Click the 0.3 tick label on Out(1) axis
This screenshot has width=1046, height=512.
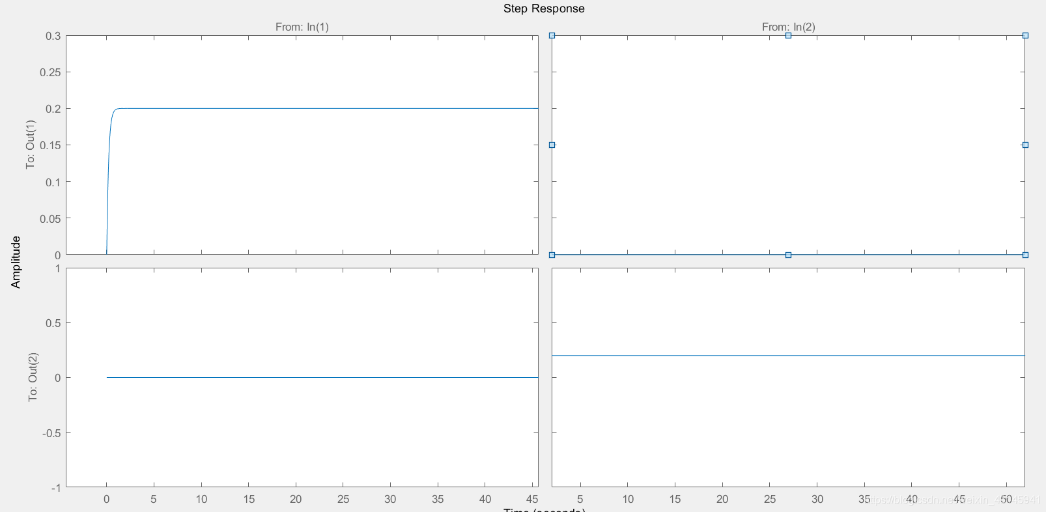tap(53, 36)
